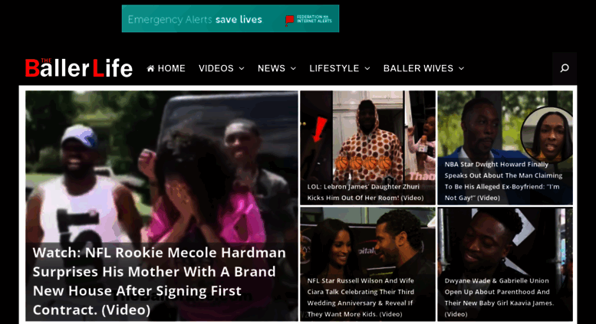Expand the NEWS dropdown chevron

(x=293, y=69)
